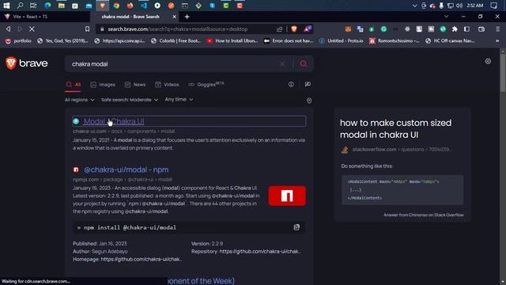
Task: Open the Untitled - Proto.io bookmark
Action: pyautogui.click(x=341, y=40)
